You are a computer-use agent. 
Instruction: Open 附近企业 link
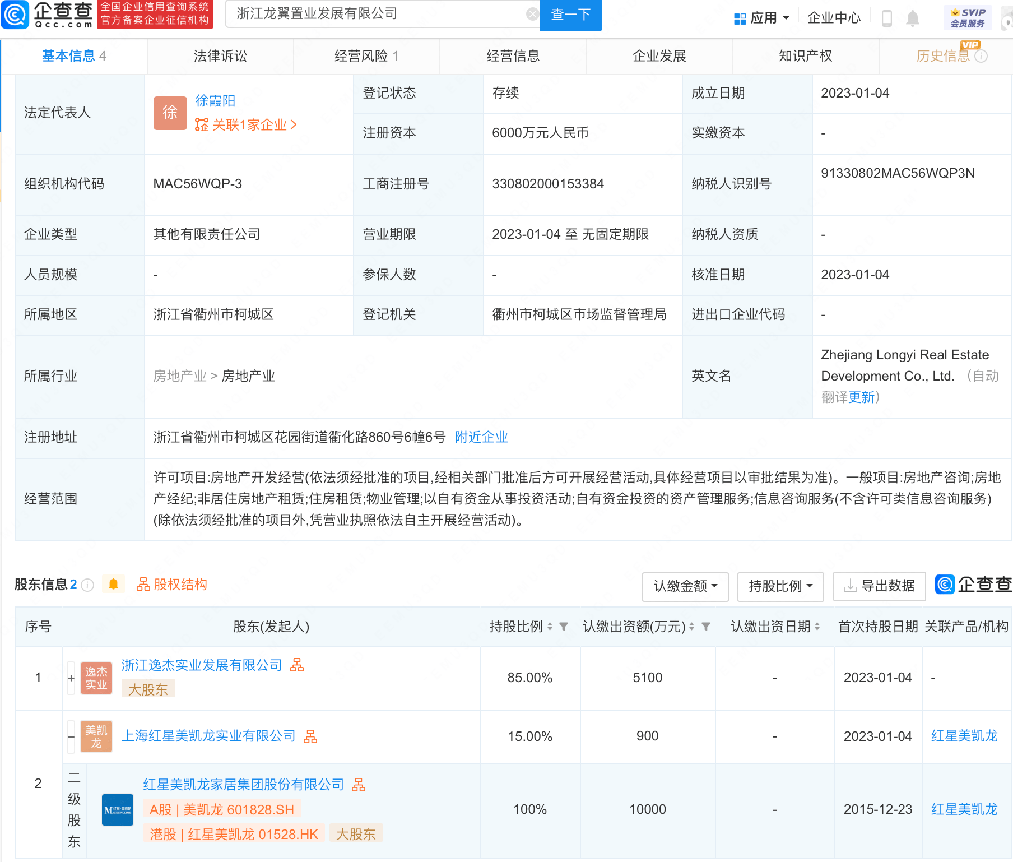(x=481, y=437)
